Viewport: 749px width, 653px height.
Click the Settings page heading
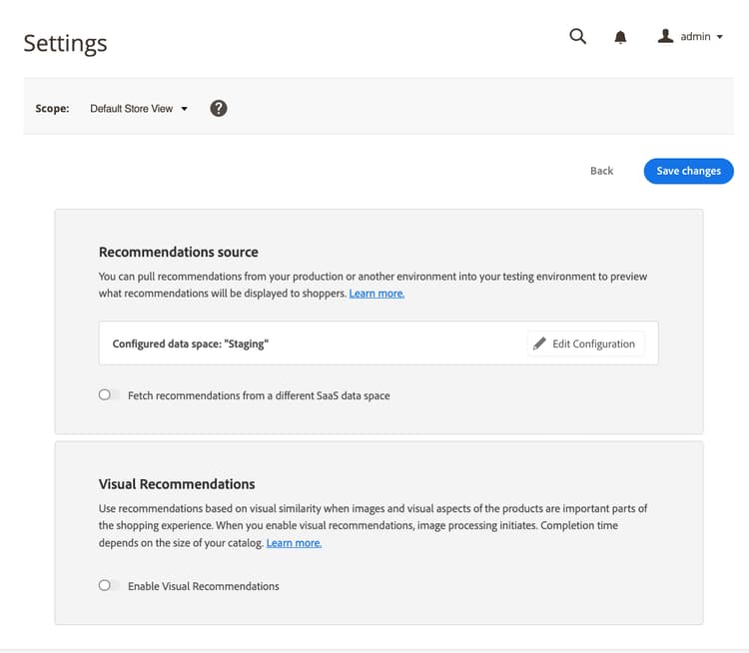pyautogui.click(x=65, y=43)
